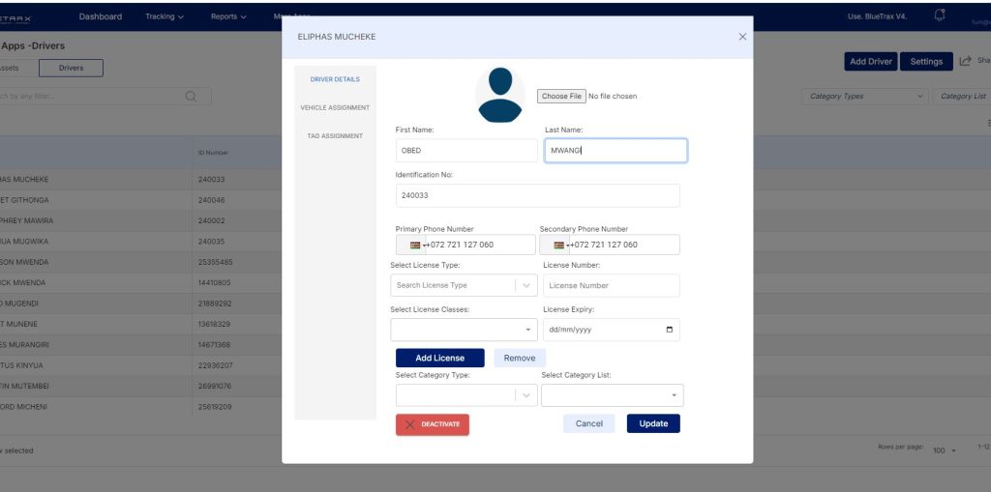This screenshot has height=492, width=991.
Task: Open the Tracking menu
Action: pos(164,16)
